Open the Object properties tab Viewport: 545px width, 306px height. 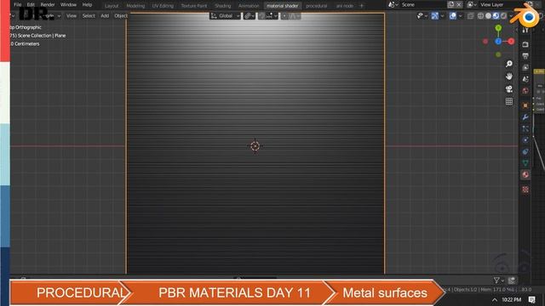tap(525, 105)
